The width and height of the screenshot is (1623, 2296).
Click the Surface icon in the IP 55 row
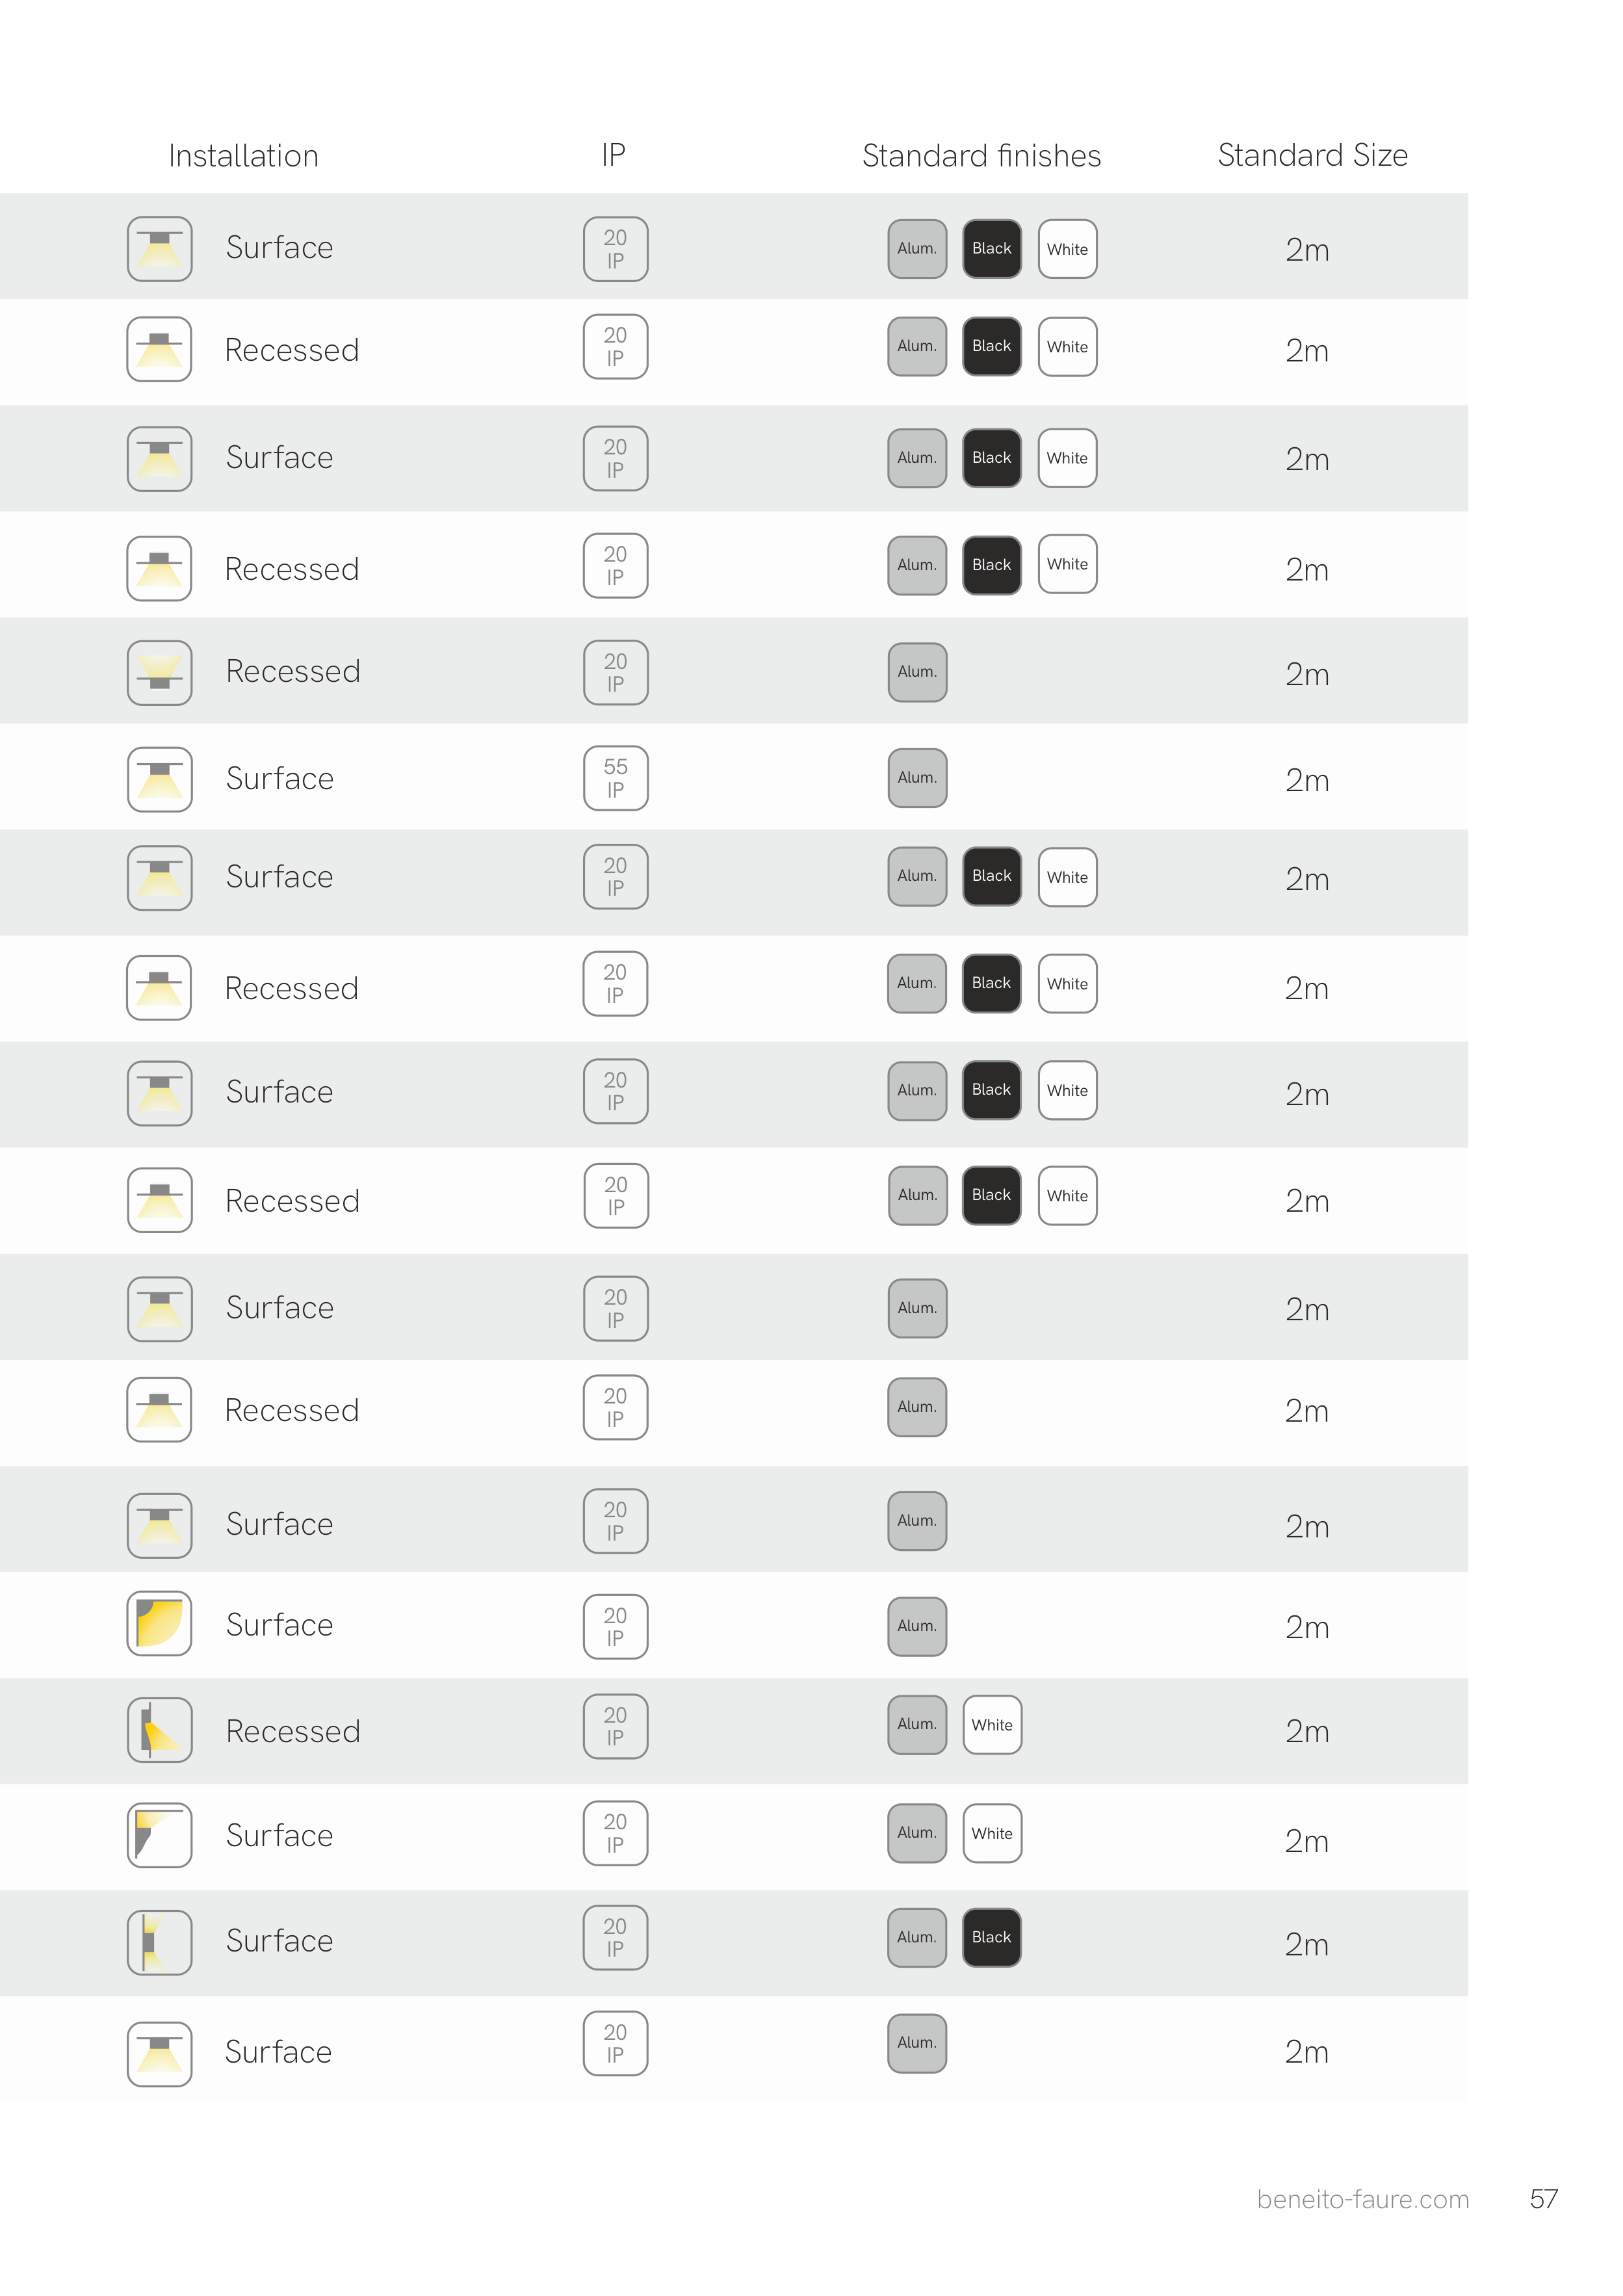[159, 779]
